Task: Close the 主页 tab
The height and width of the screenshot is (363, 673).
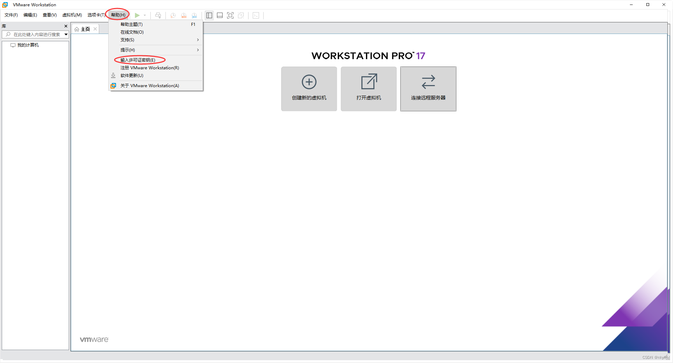Action: tap(95, 29)
